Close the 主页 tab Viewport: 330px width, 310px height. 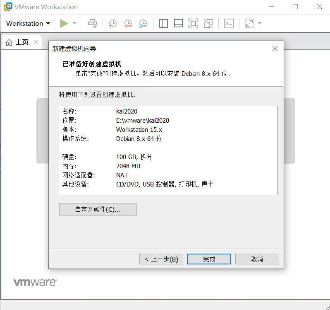[x=36, y=42]
